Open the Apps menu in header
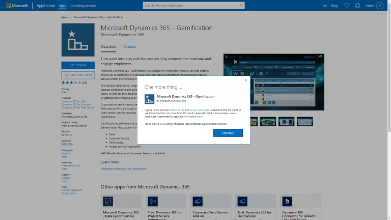The height and width of the screenshot is (220, 391). click(x=62, y=6)
